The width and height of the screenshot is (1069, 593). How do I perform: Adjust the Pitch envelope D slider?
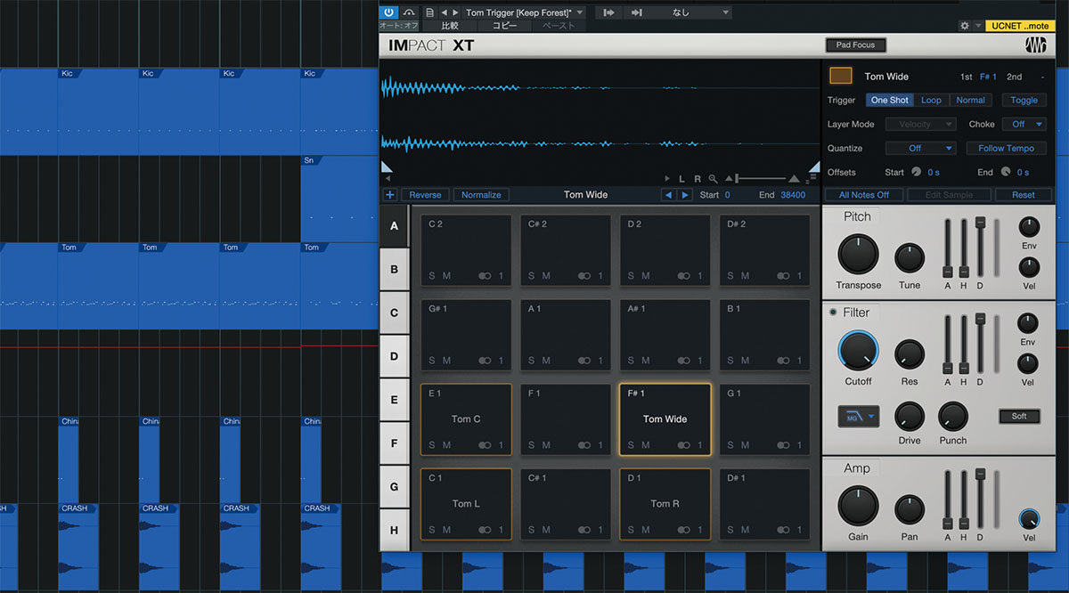[x=980, y=248]
